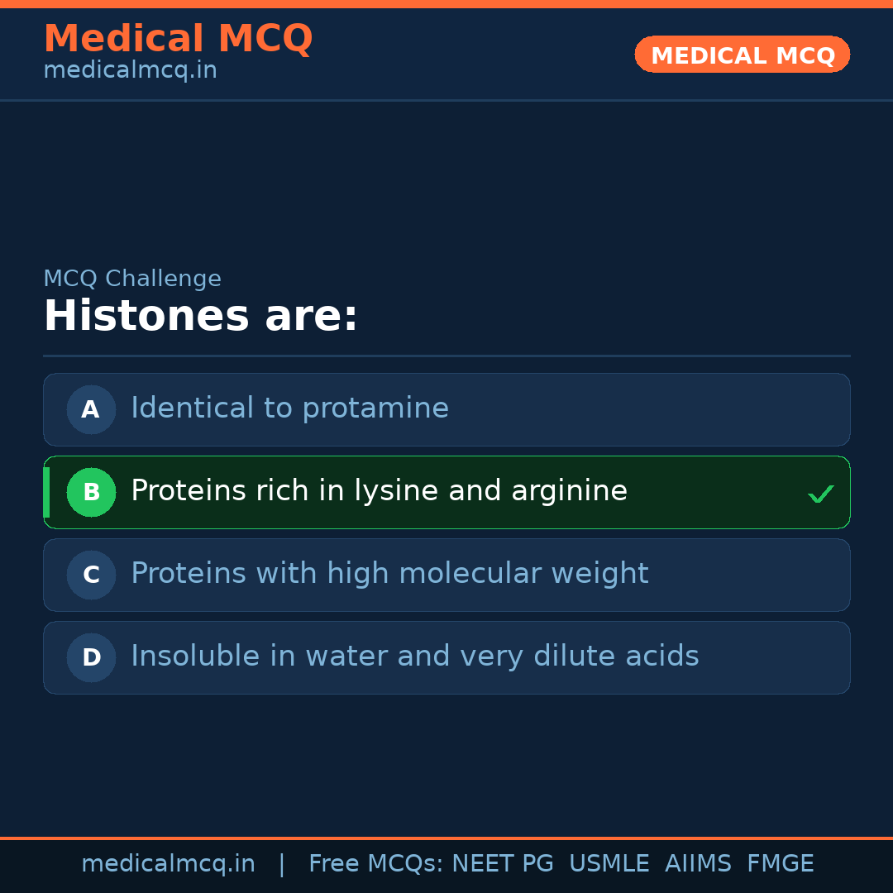Viewport: 893px width, 893px height.
Task: Click the green bar beside option B
Action: [46, 492]
